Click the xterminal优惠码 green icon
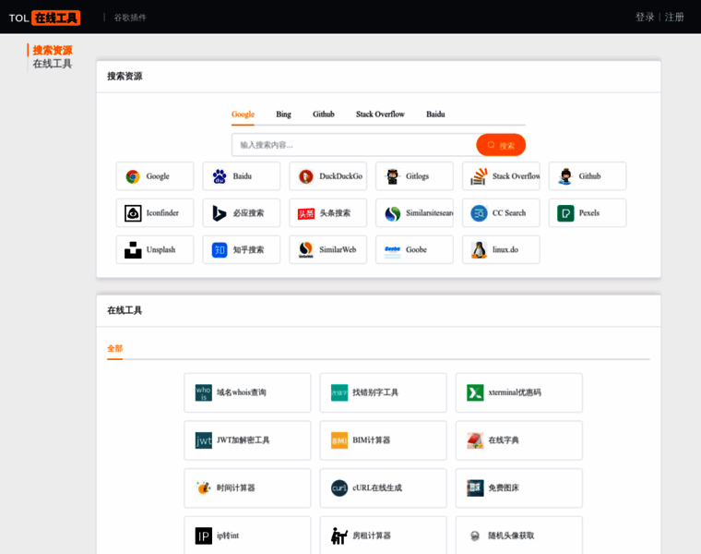The height and width of the screenshot is (554, 701). [x=475, y=392]
